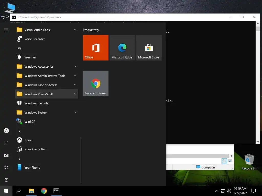Open Pictures from Start sidebar
The image size is (262, 196).
pos(6,155)
